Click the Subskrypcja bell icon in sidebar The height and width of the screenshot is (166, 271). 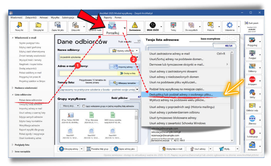pos(252,132)
